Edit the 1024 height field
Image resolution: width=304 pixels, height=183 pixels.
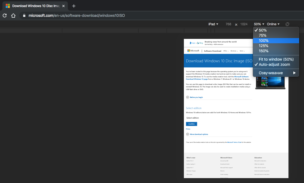pos(244,24)
